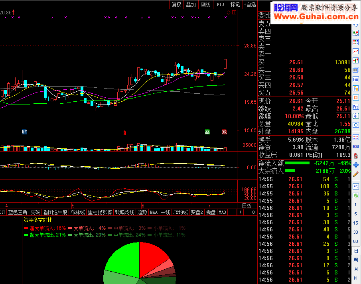361x284 pixels.
Task: Click the 标记 mark button
Action: 235,4
